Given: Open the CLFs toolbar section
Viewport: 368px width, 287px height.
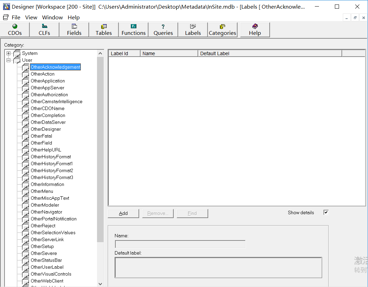Looking at the screenshot, I should click(x=45, y=30).
